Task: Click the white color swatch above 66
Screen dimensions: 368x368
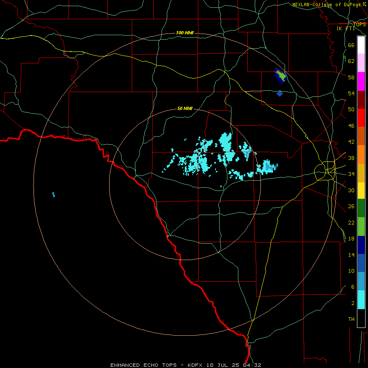Action: click(x=361, y=45)
